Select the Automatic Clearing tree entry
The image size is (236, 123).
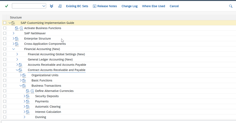[x=48, y=107]
